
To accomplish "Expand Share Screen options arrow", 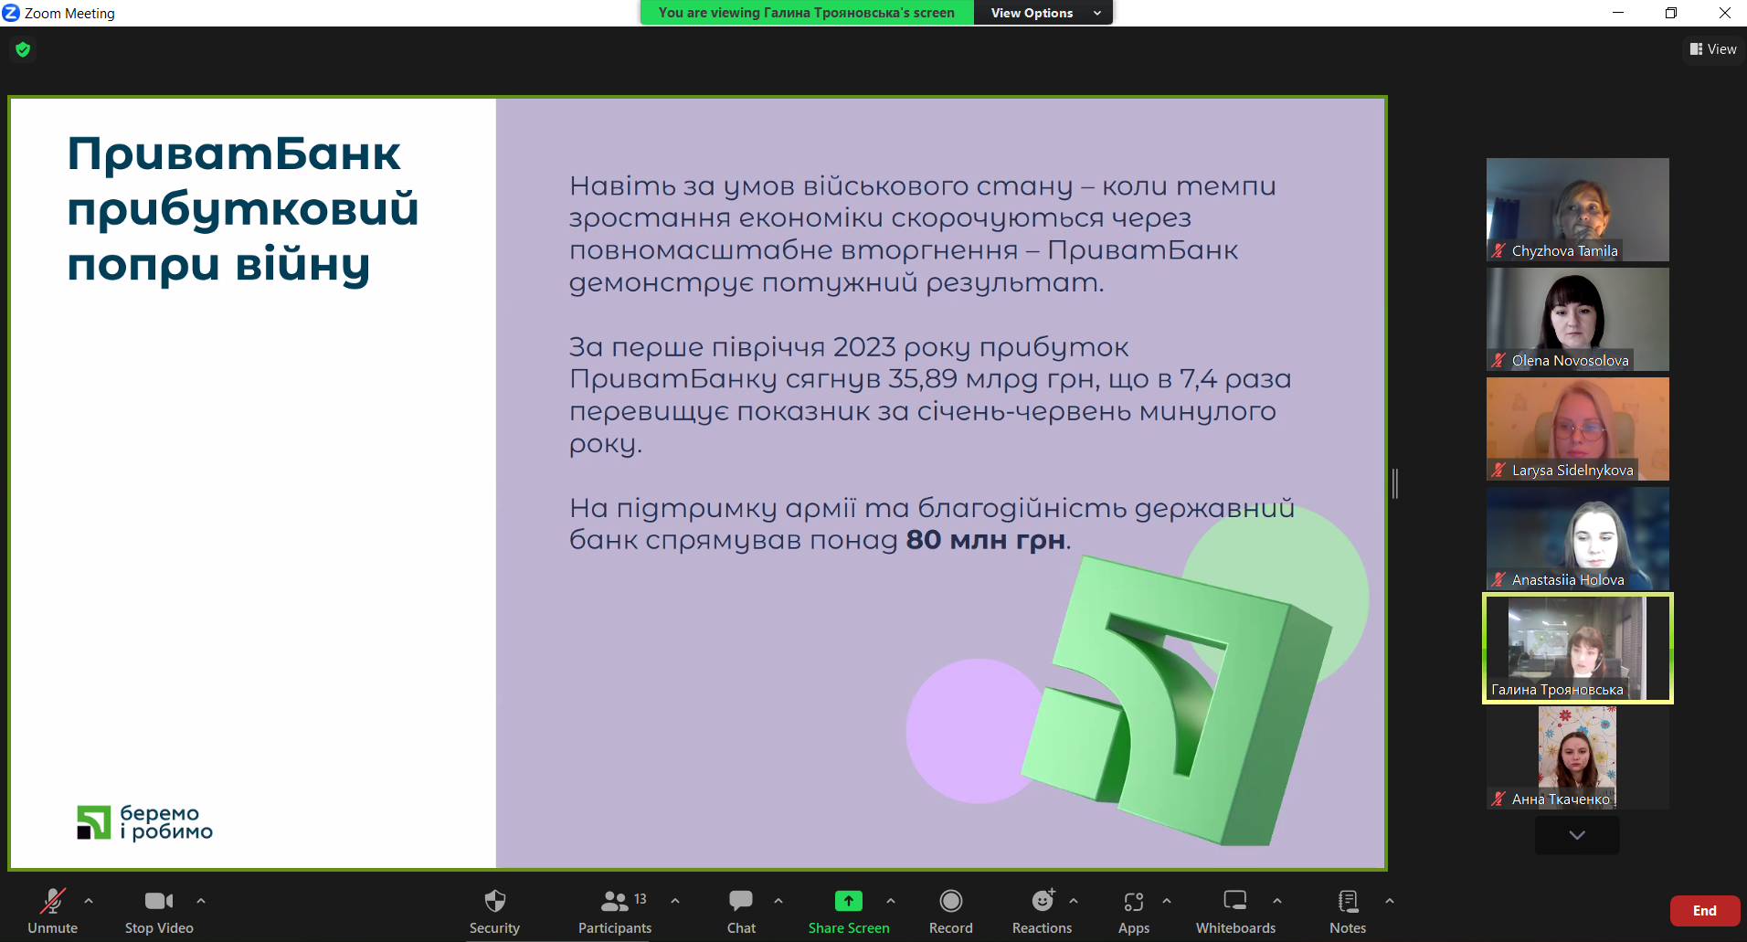I will click(x=891, y=901).
